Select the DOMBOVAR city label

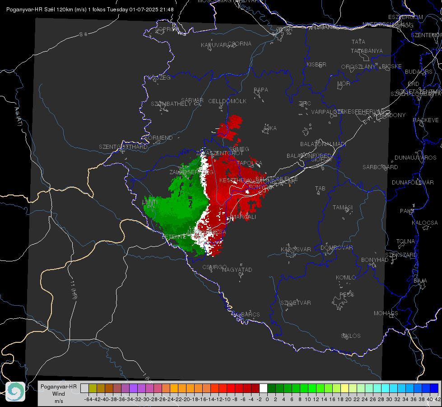(337, 247)
